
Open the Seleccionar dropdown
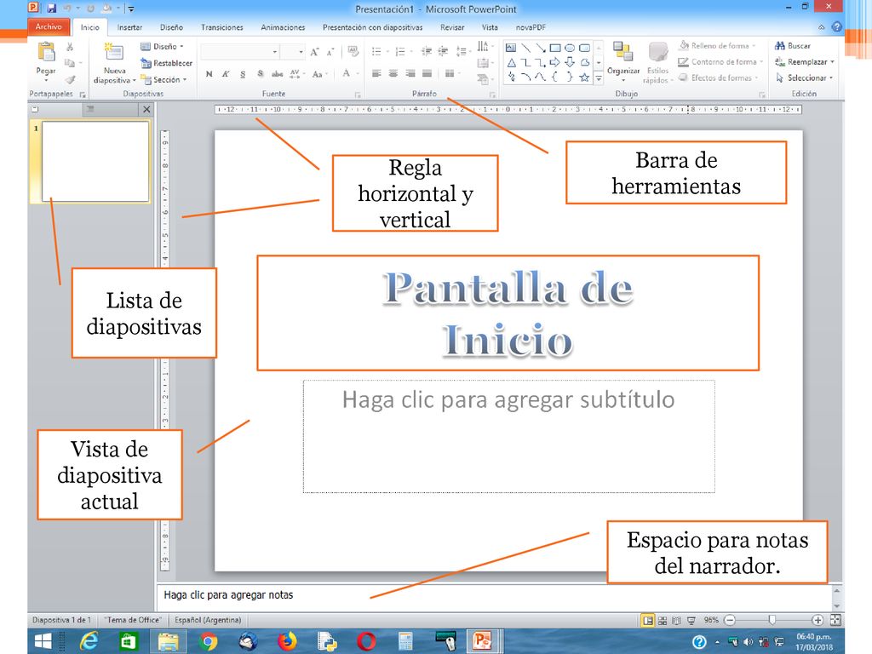click(x=805, y=77)
